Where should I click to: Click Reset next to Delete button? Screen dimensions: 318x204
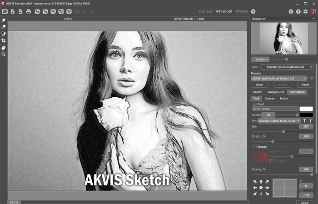tap(305, 85)
